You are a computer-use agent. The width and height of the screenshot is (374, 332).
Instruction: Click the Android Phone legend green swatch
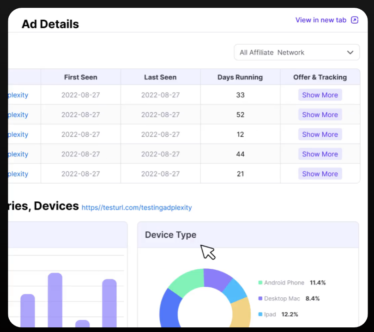[260, 283]
